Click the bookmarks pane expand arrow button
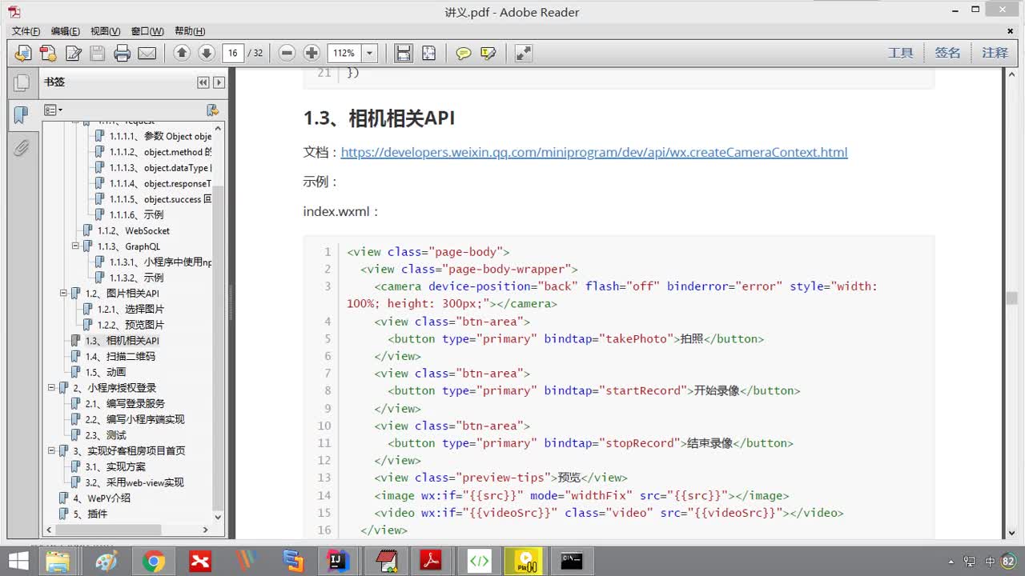 [x=219, y=82]
